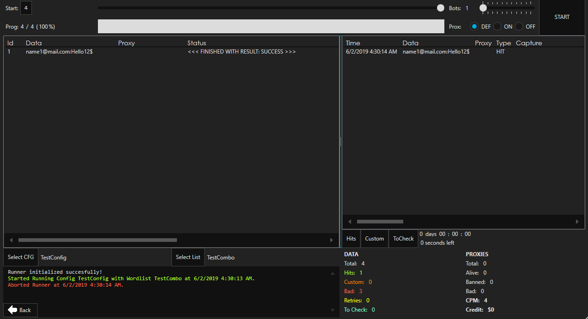
Task: Click the right arrow of the results scrollbar
Action: [577, 221]
